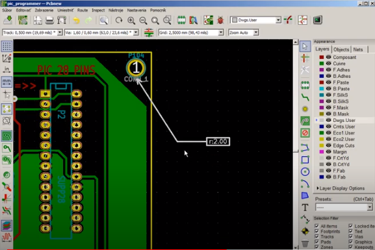Uncheck the Footprints selection filter
This screenshot has height=250, width=375.
pos(317,231)
